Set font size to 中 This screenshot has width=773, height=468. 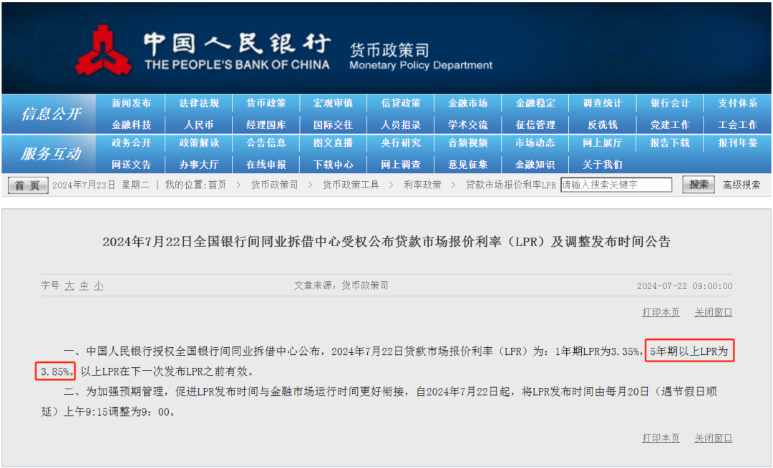[84, 286]
